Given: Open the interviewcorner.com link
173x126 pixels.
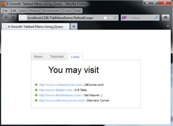Looking at the screenshot, I should click(62, 100).
